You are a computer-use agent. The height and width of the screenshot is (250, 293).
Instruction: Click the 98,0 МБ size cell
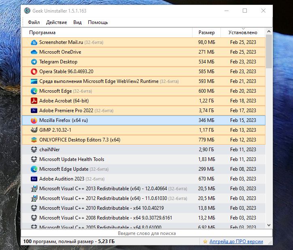(207, 42)
